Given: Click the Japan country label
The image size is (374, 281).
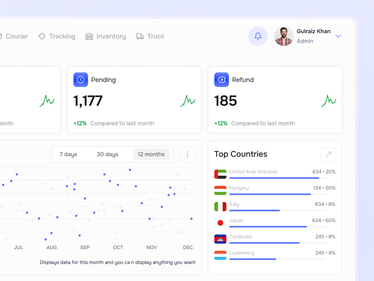Looking at the screenshot, I should (x=236, y=221).
